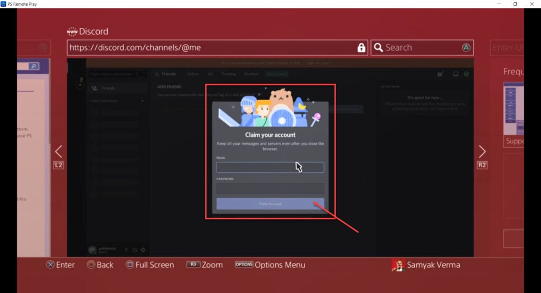The image size is (541, 293).
Task: Minimize the PS Remote Play window
Action: click(499, 4)
